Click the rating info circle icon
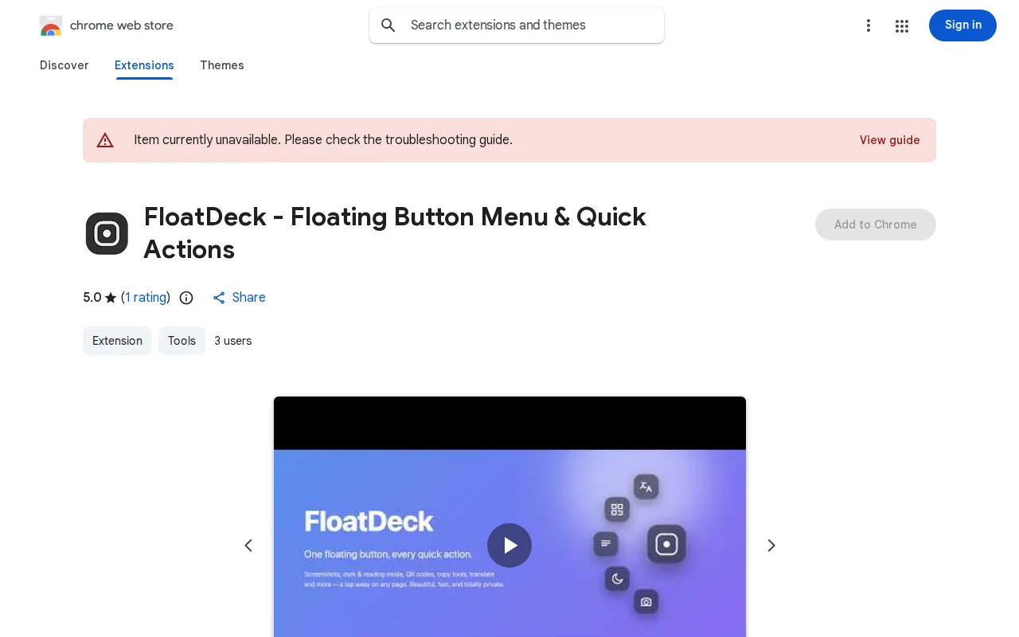 (186, 298)
